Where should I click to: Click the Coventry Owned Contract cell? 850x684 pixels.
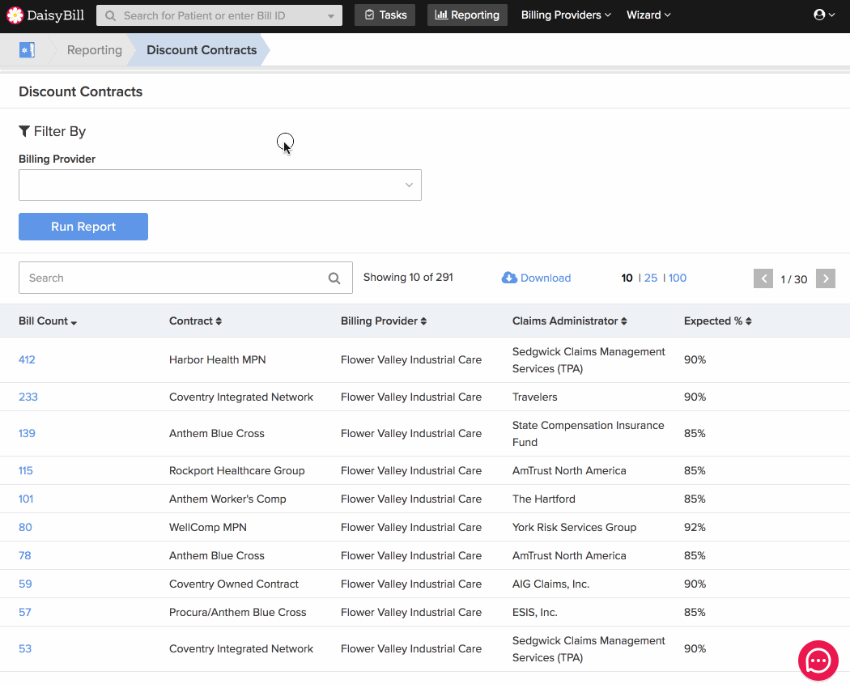coord(234,584)
